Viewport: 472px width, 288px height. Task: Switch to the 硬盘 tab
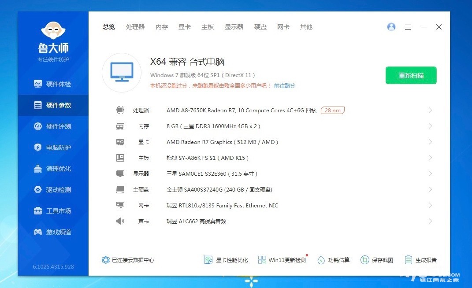click(x=260, y=27)
